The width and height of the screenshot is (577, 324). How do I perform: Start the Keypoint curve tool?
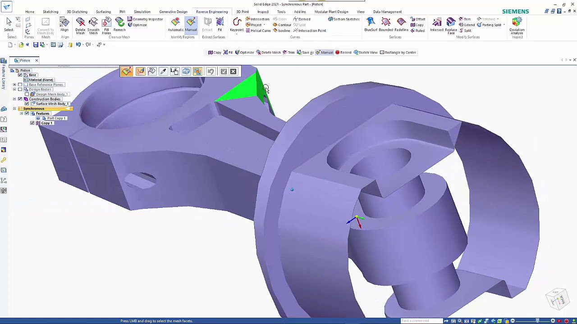pyautogui.click(x=237, y=23)
